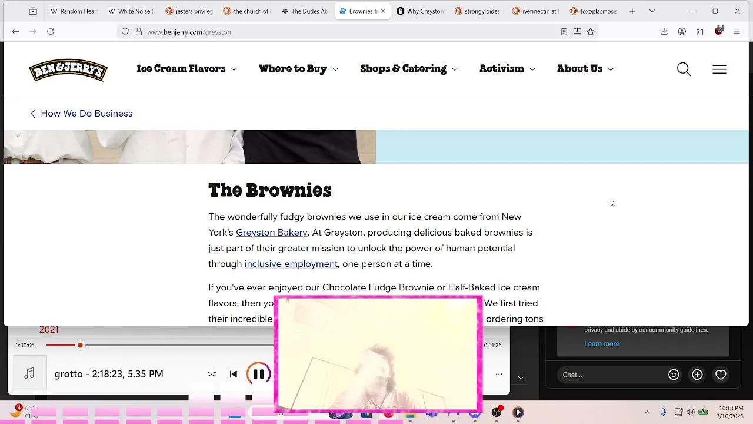Expand Shops & Catering menu
Image resolution: width=753 pixels, height=424 pixels.
[x=409, y=69]
